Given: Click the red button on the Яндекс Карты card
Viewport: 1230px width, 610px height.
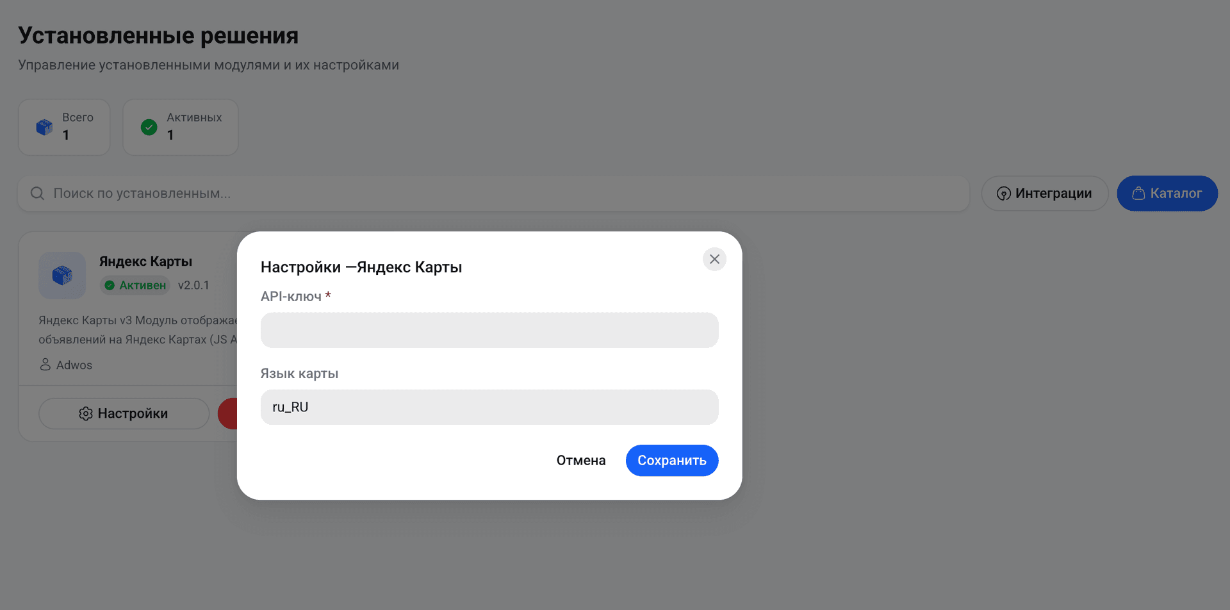Looking at the screenshot, I should pyautogui.click(x=227, y=414).
